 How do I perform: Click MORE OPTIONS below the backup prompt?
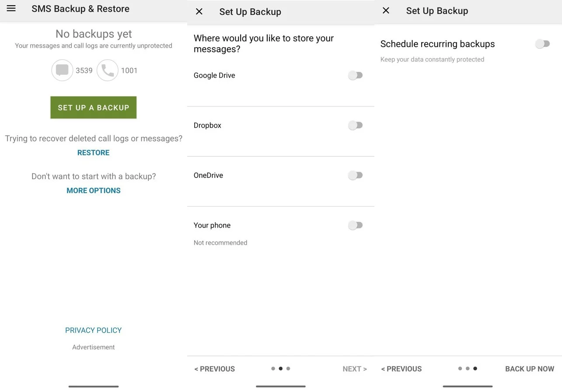pyautogui.click(x=93, y=190)
